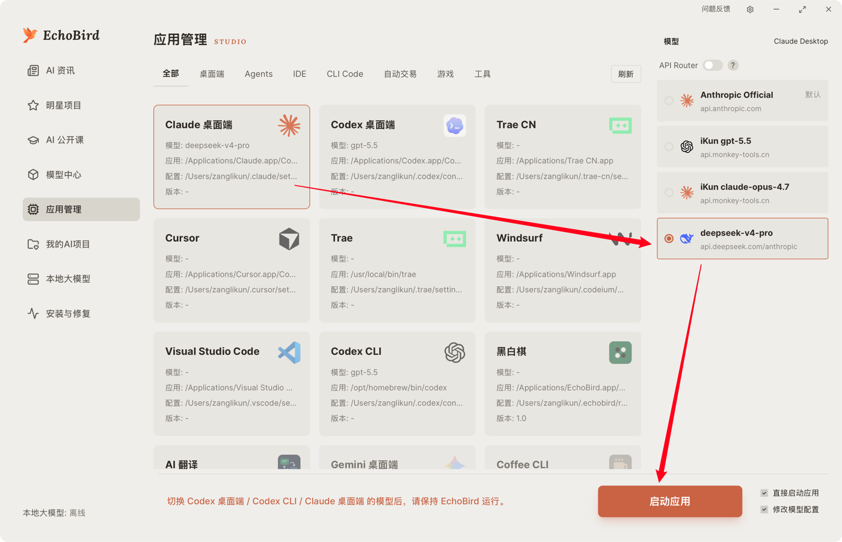Switch to the 桌面端 tab
842x542 pixels.
[212, 74]
